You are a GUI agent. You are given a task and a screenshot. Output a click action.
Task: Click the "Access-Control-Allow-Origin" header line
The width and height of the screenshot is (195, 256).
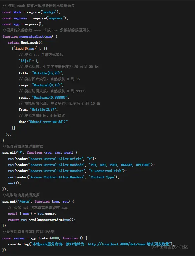click(52, 159)
